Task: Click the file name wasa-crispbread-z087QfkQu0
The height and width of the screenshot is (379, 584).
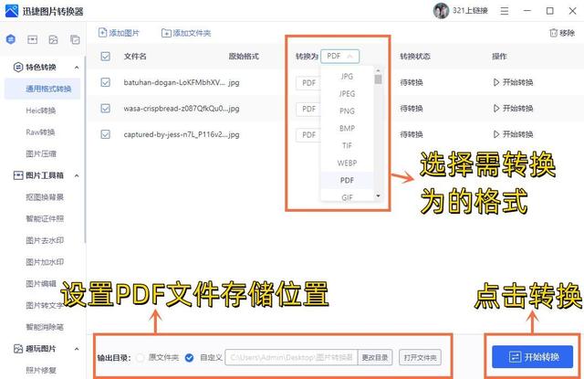Action: [x=174, y=109]
